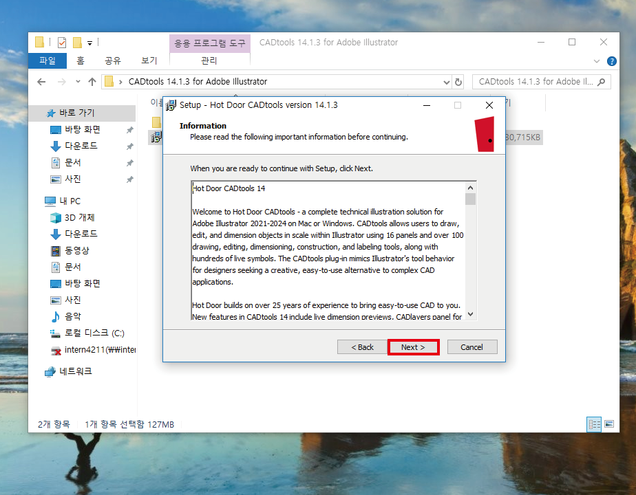Screen dimensions: 636x495
Task: Click Properties icon in quick access toolbar
Action: point(62,42)
